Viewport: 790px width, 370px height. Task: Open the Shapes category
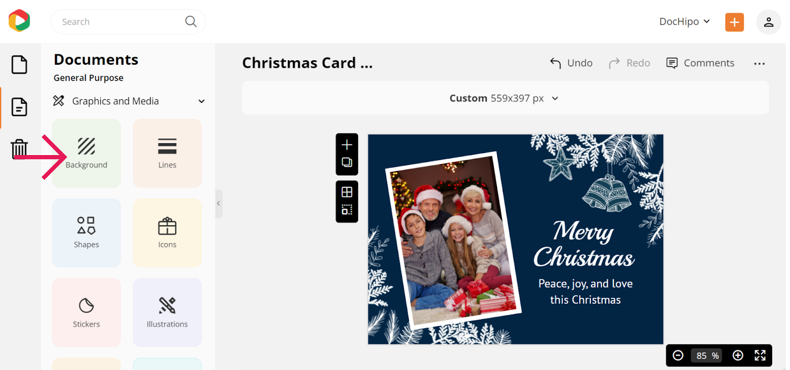point(86,233)
